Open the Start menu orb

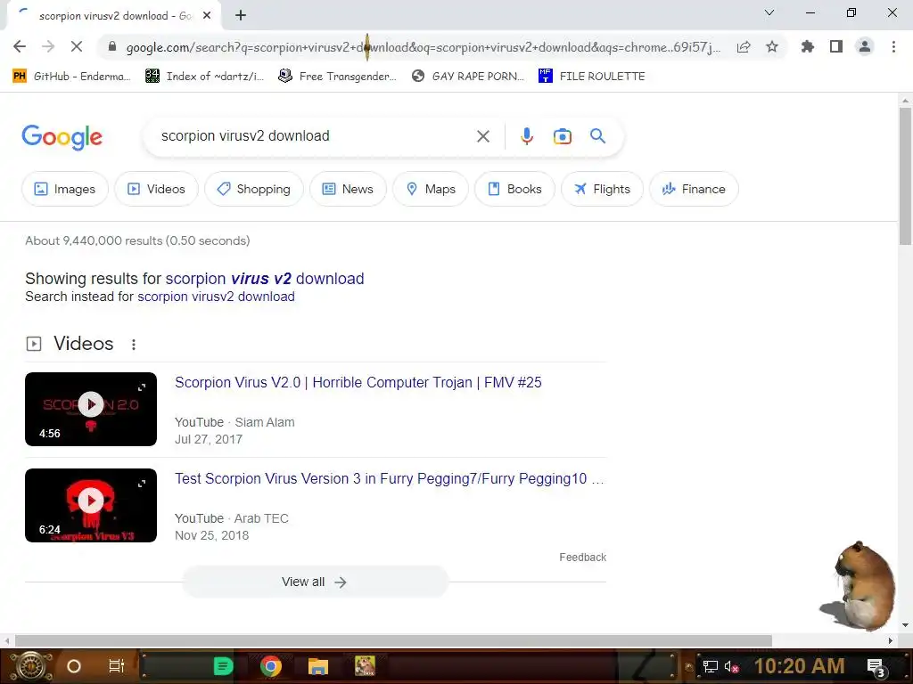31,666
